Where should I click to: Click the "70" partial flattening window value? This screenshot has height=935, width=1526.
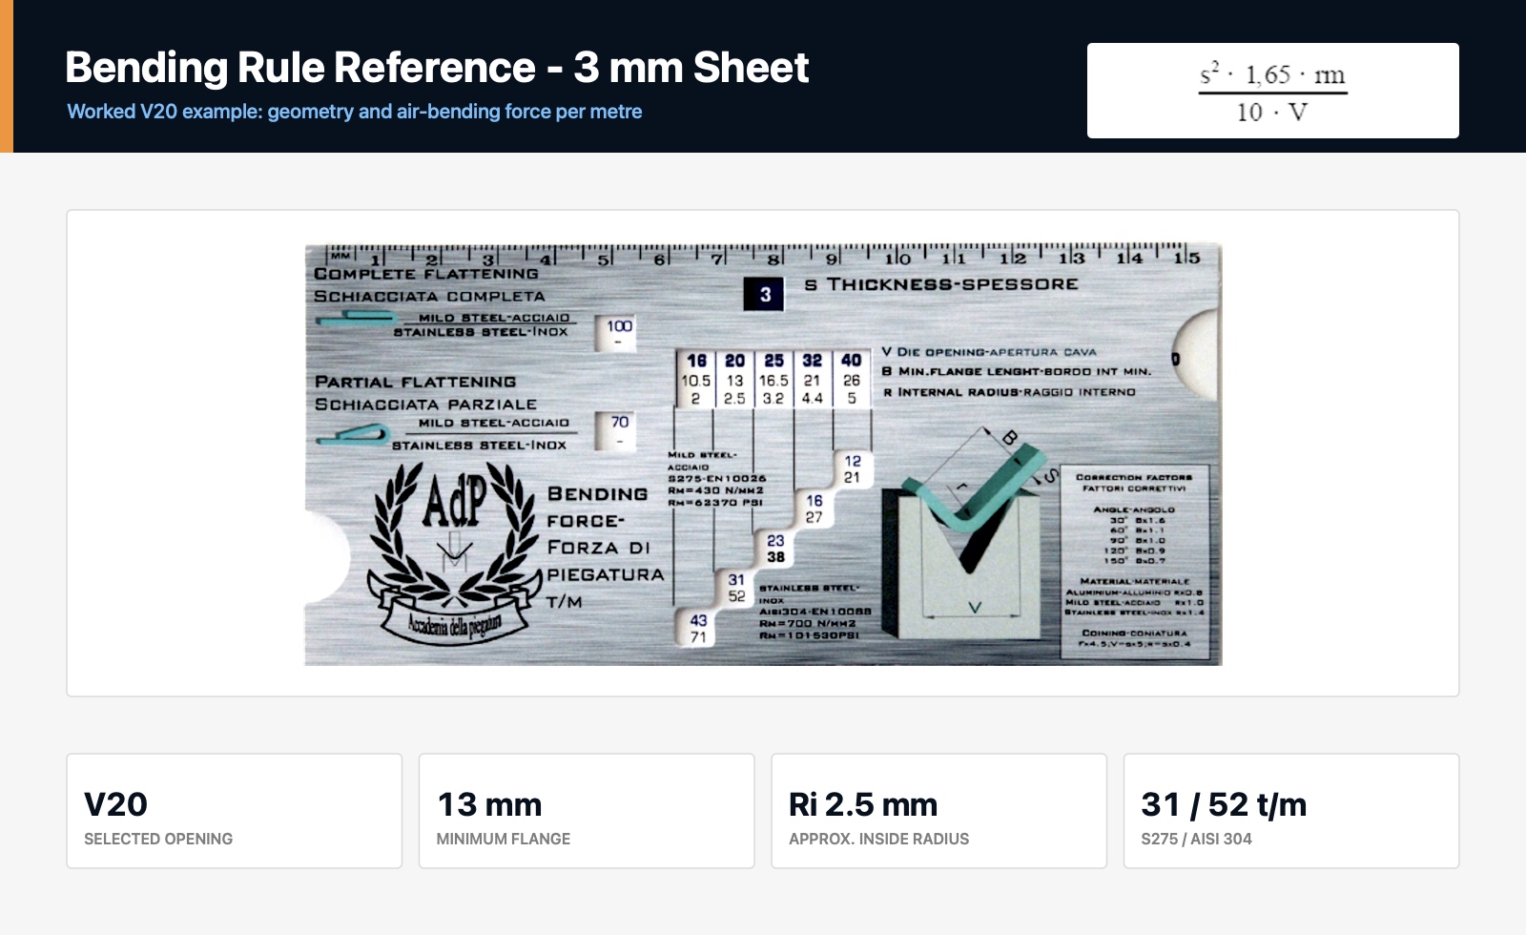620,422
